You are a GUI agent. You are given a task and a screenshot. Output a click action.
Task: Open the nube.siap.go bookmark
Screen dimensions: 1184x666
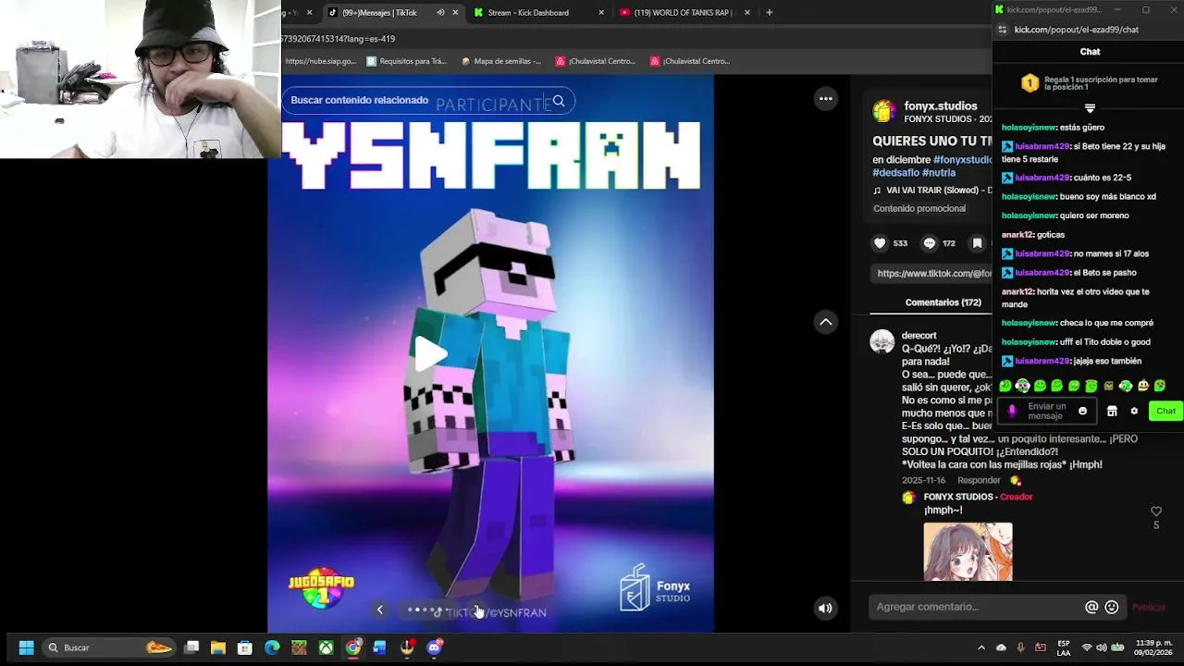click(x=320, y=62)
